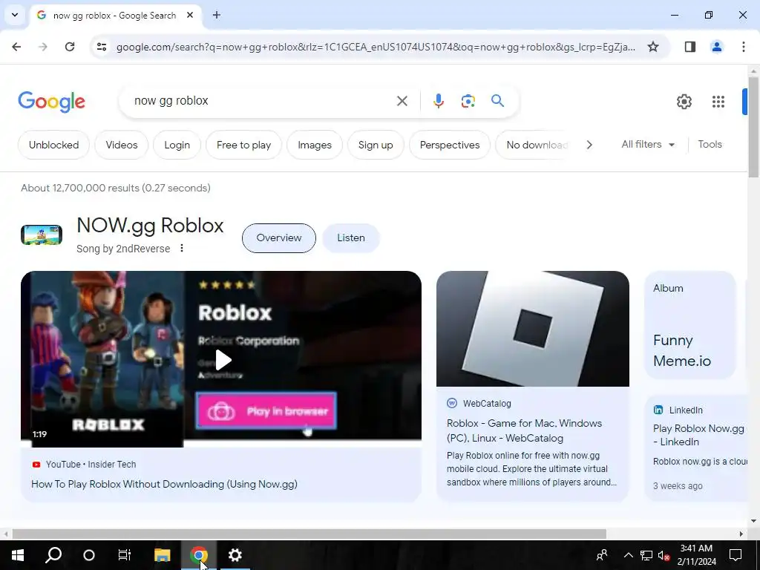Click the forward navigation arrow

point(43,47)
